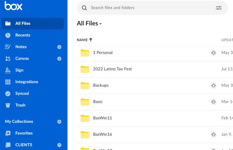The height and width of the screenshot is (150, 233).
Task: Click sync icon on Basic row
Action: (214, 102)
